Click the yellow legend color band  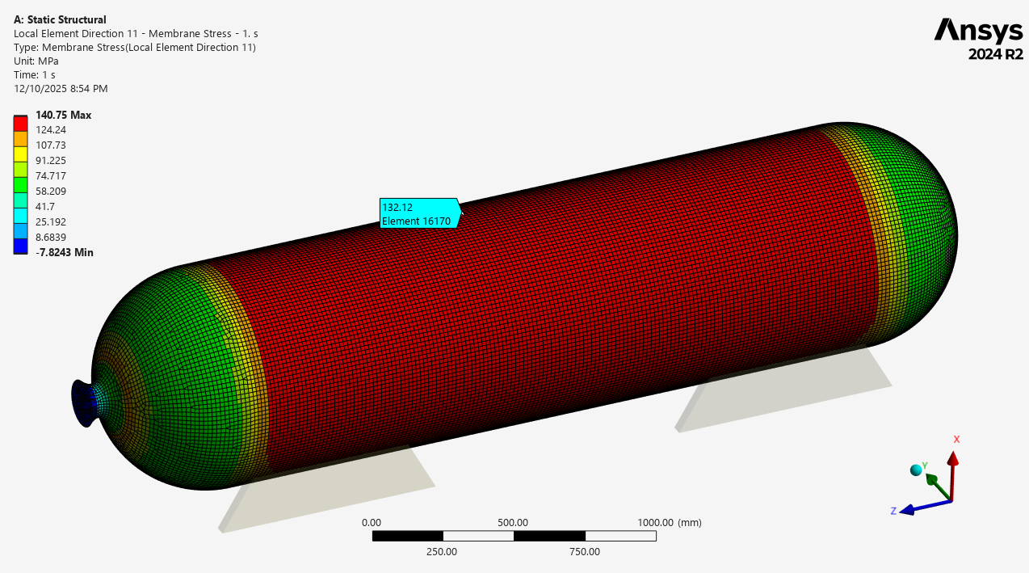(21, 154)
